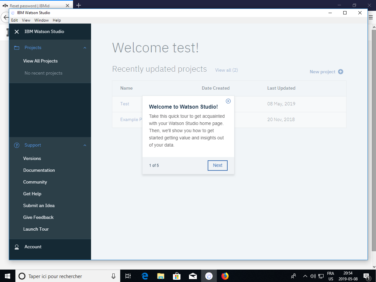Open the Edit menu

point(14,20)
